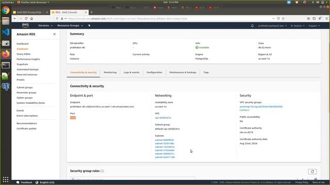Screen dimensions: 330x185
Task: Open Custom Availability Zones in sidebar
Action: click(31, 103)
